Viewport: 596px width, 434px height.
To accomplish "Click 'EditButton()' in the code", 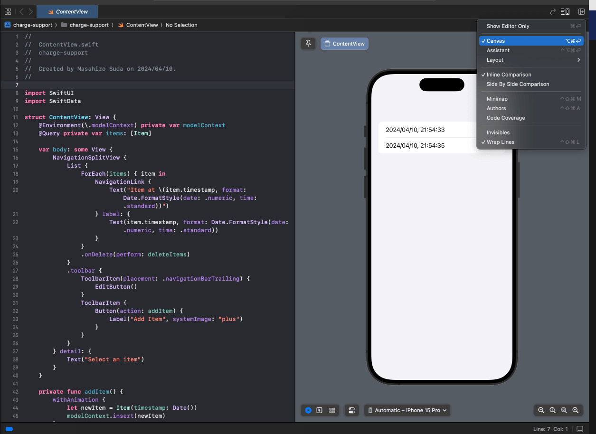I will (116, 287).
